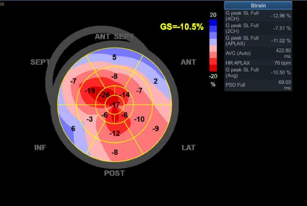Click the ANT SEPT wall label
Viewport: 307px width, 206px height.
click(x=114, y=36)
